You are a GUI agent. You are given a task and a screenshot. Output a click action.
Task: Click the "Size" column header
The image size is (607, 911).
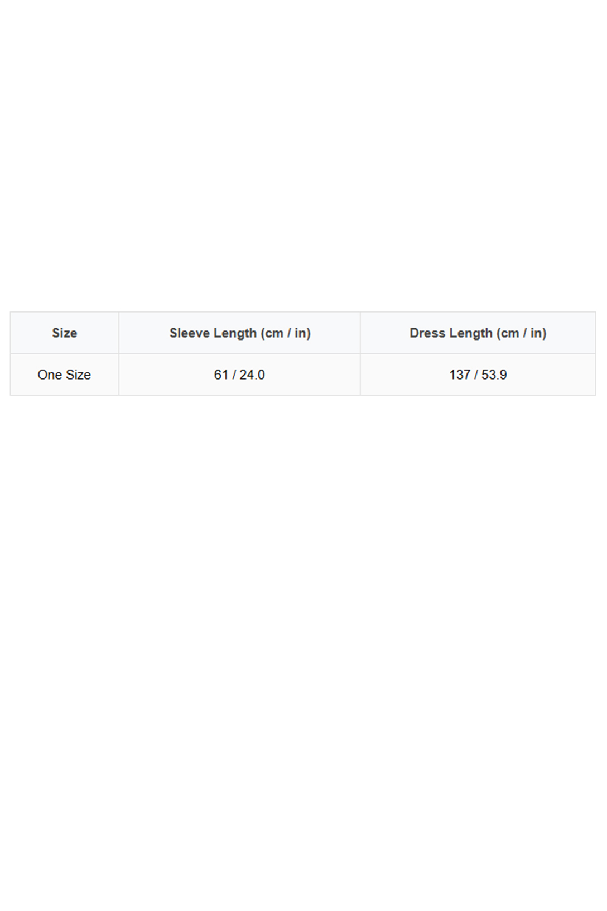[65, 333]
